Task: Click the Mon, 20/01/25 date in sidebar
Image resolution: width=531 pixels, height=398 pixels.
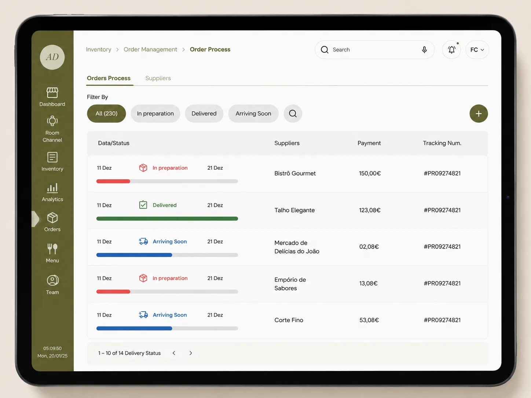Action: (52, 356)
